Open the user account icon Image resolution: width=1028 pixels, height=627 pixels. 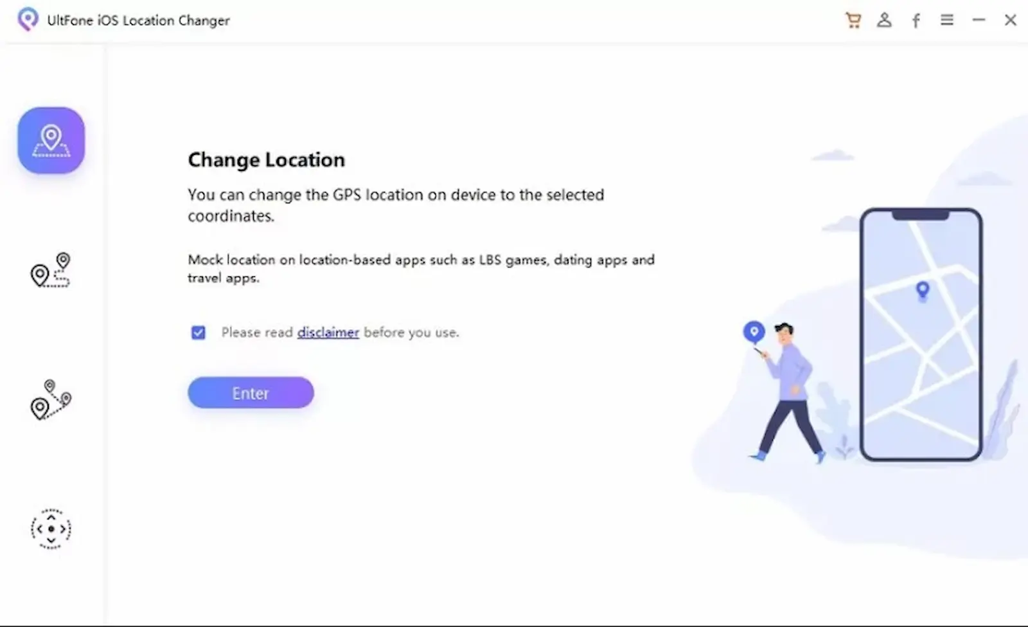tap(884, 20)
